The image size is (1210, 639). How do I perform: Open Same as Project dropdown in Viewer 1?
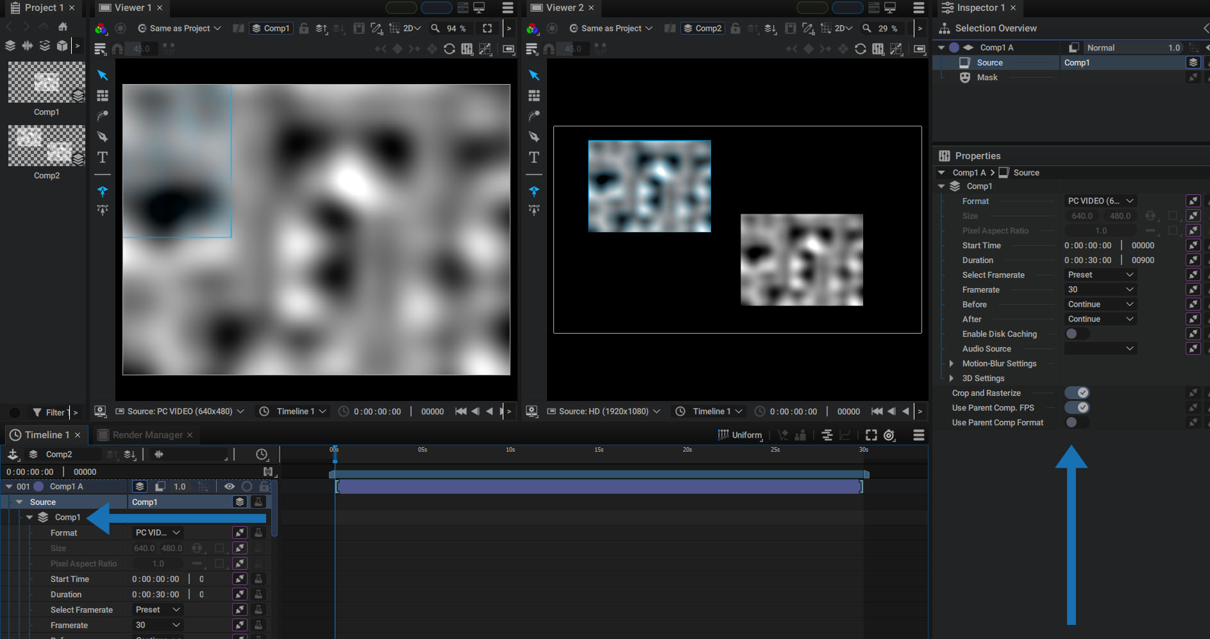coord(180,28)
